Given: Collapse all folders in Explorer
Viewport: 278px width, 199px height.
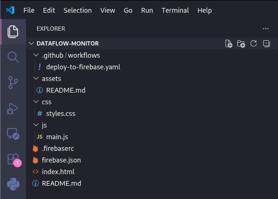Looking at the screenshot, I should point(266,43).
